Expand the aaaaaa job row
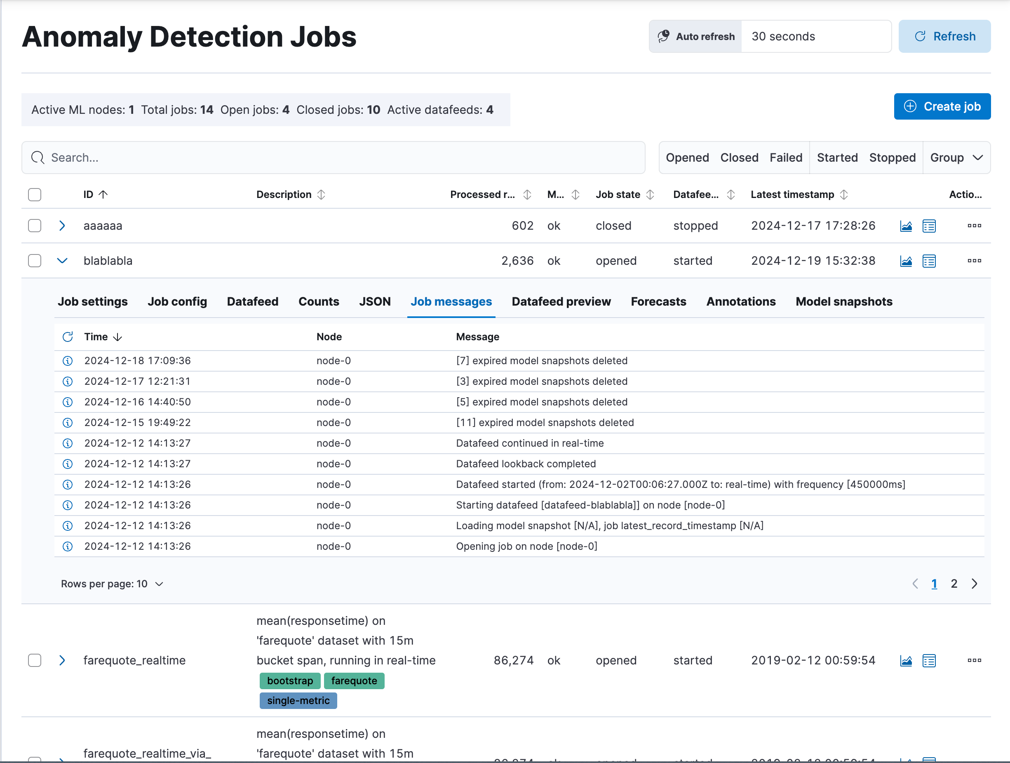The width and height of the screenshot is (1010, 763). (62, 226)
